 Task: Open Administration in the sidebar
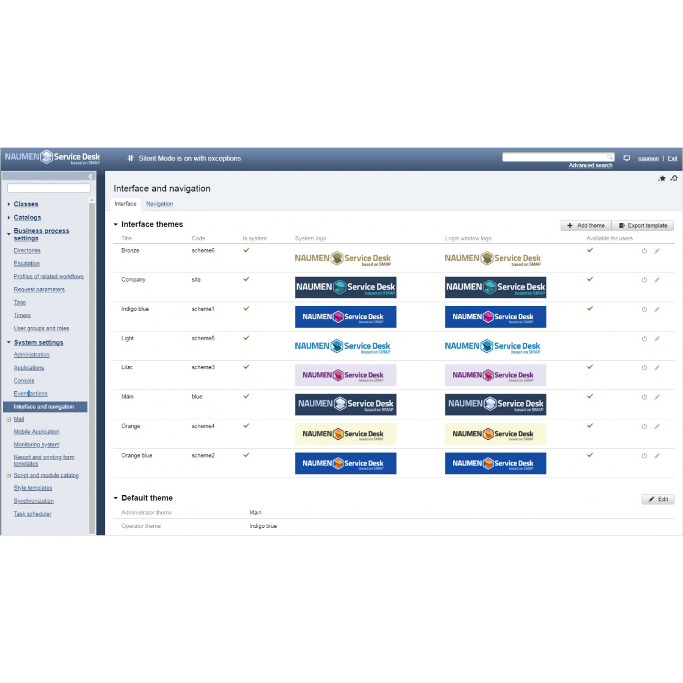[31, 355]
